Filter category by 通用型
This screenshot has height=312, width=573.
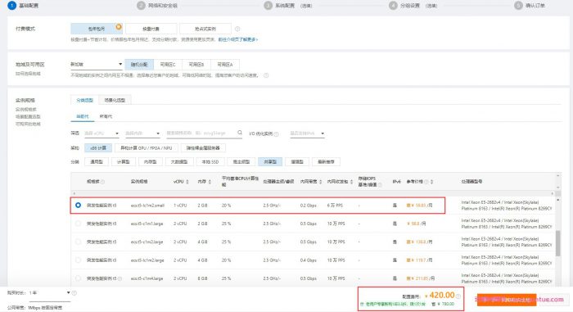97,161
